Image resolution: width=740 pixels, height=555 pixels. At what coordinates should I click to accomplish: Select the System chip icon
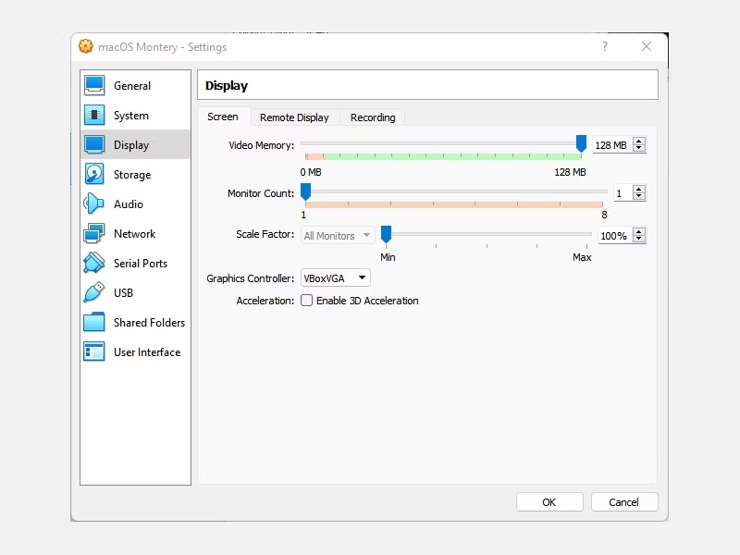(x=94, y=115)
